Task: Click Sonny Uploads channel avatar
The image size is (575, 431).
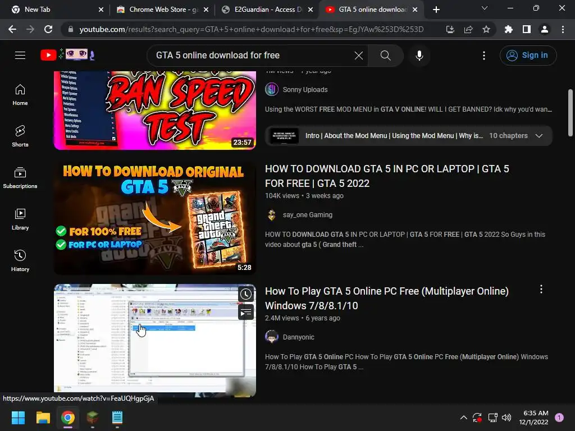Action: [x=272, y=89]
